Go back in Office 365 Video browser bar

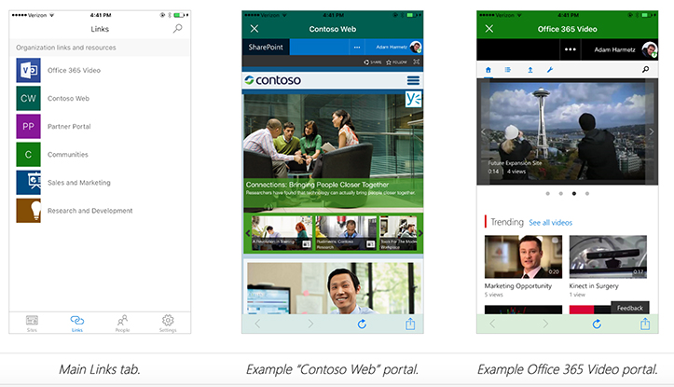pos(492,324)
